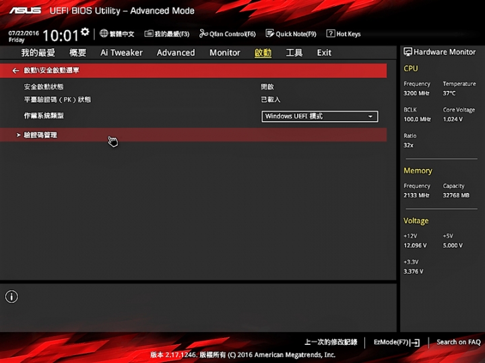Go to the Monitor tab
Image resolution: width=485 pixels, height=363 pixels.
click(224, 52)
